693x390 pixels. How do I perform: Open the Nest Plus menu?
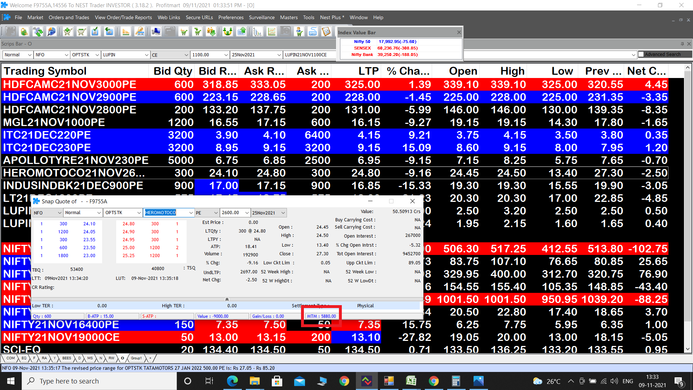[332, 17]
